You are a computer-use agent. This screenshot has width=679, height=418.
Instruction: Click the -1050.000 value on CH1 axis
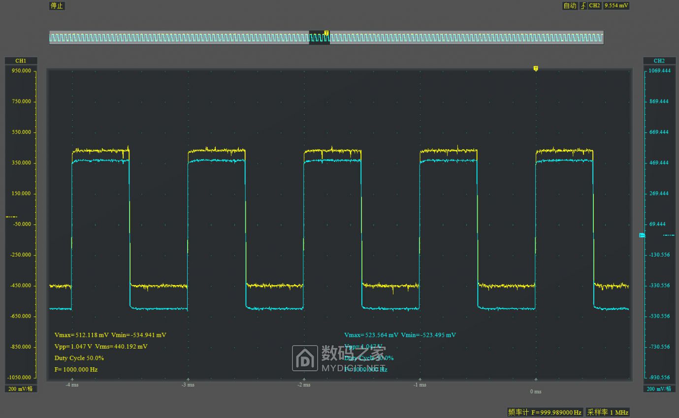19,377
